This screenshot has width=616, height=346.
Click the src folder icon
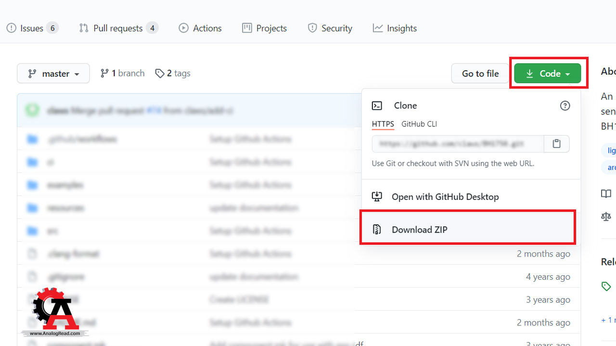pos(32,231)
